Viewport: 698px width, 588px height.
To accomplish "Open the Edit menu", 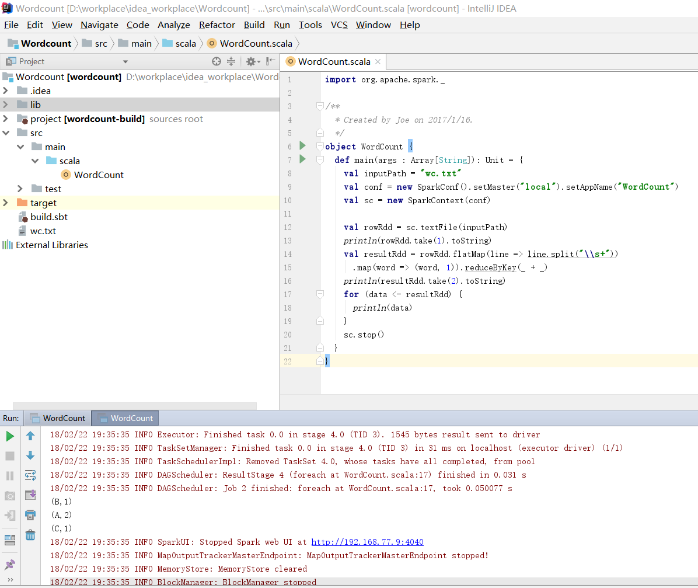I will (34, 25).
